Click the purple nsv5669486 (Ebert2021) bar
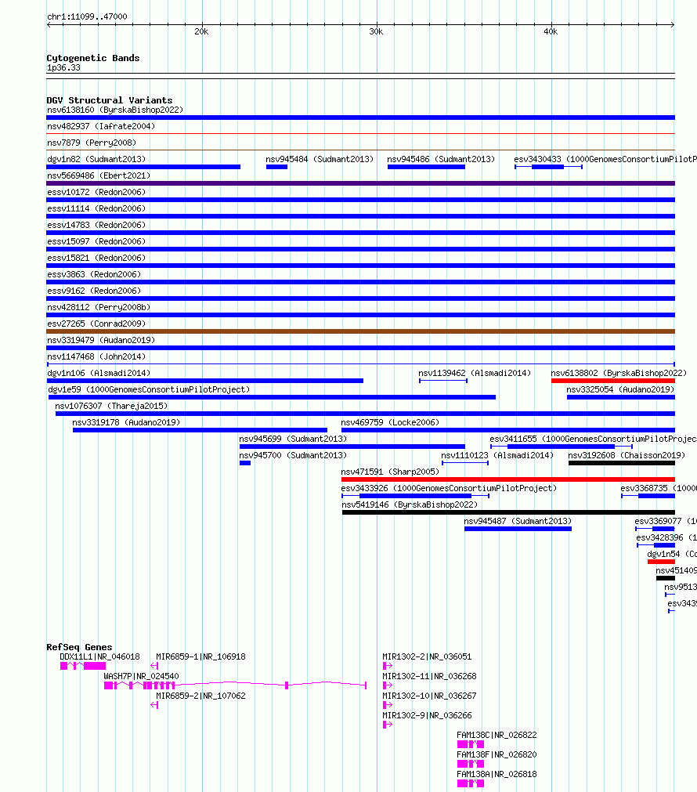Image resolution: width=697 pixels, height=792 pixels. (x=360, y=183)
